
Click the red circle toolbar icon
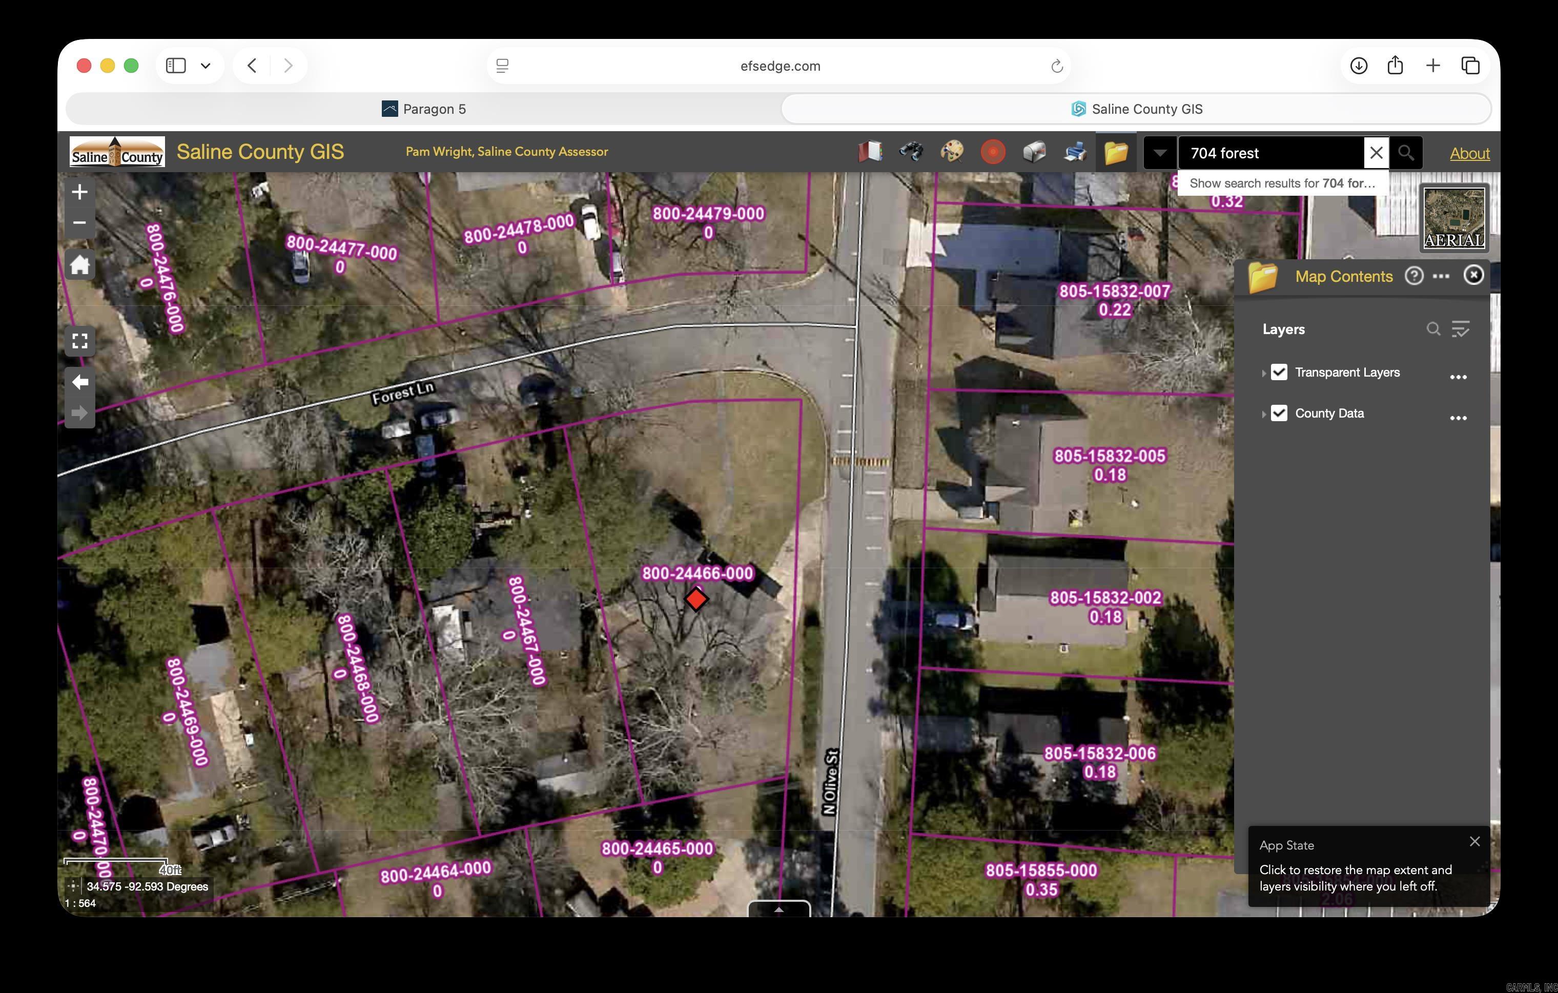point(993,152)
